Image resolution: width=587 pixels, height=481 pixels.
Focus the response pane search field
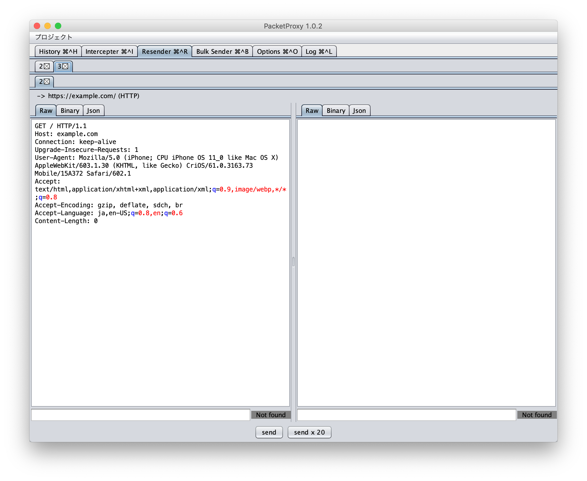(406, 415)
